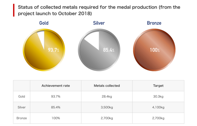The image size is (197, 126).
Task: Click the white unfilled wedge in gold chart
Action: tap(42, 38)
